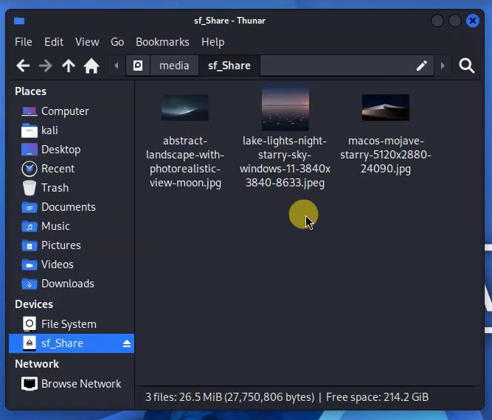Viewport: 492px width, 420px height.
Task: Go back with the left arrow button
Action: (23, 66)
